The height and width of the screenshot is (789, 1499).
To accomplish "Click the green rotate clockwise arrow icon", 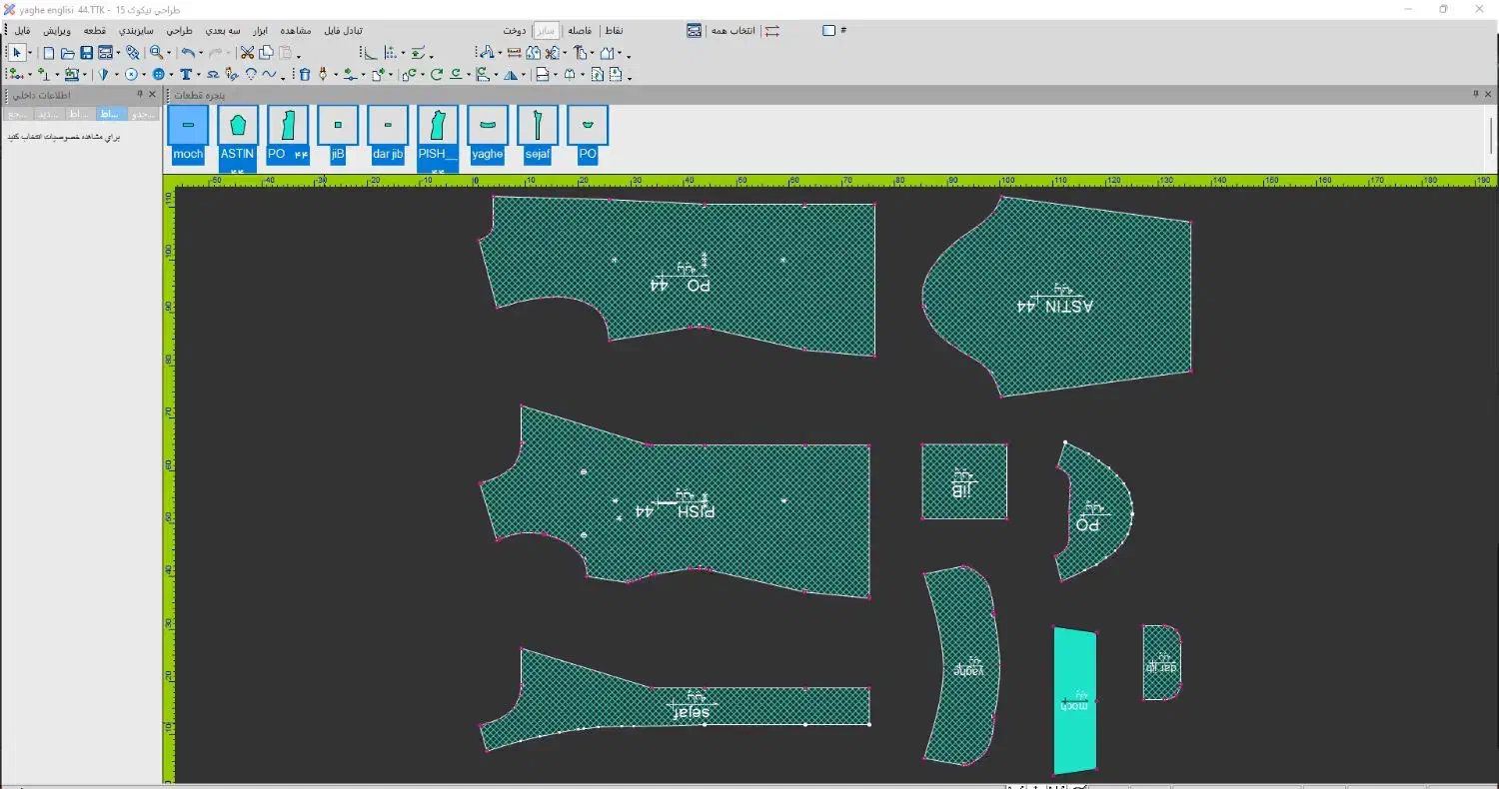I will tap(436, 74).
